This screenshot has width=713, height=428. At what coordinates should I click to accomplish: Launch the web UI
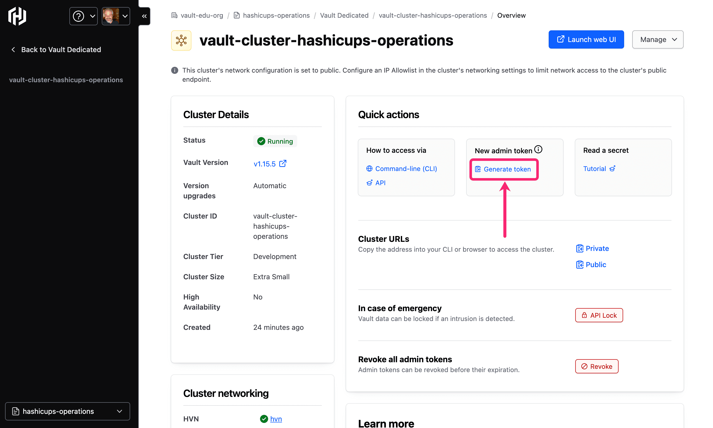pos(586,39)
